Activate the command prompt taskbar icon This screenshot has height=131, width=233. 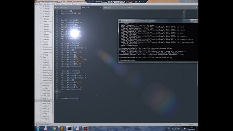click(x=70, y=128)
